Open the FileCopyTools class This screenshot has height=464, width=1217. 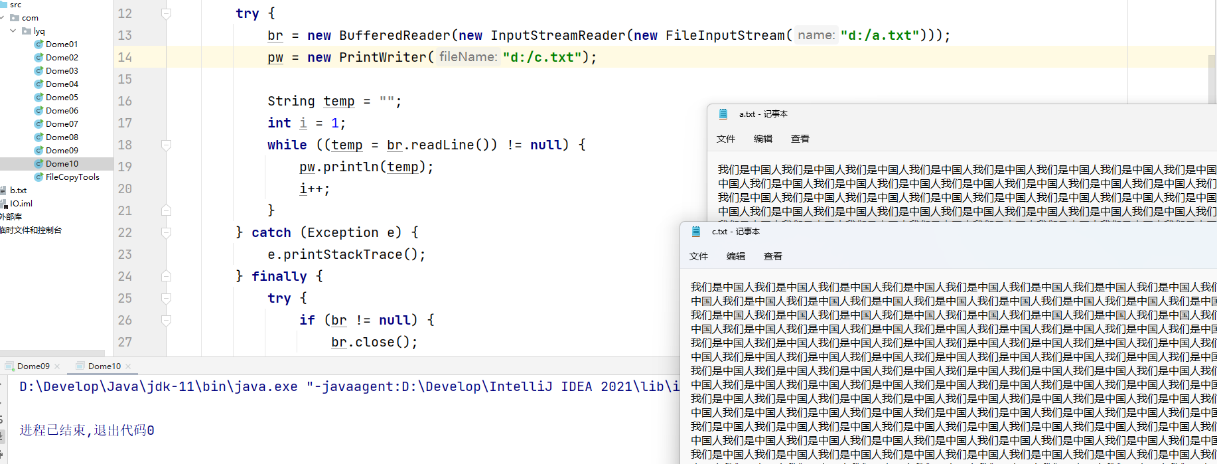tap(72, 177)
